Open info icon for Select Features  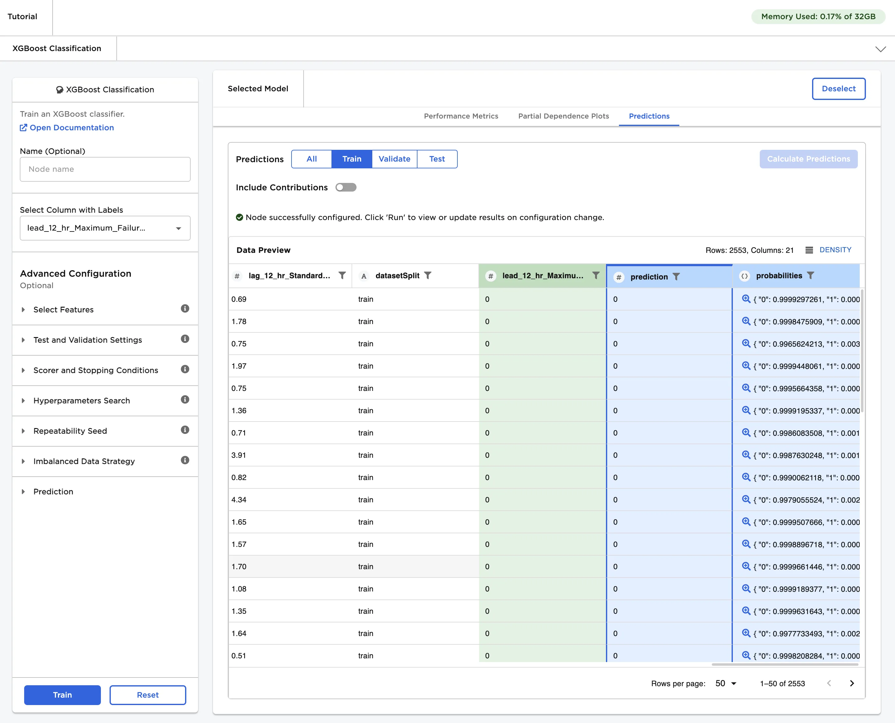pyautogui.click(x=185, y=309)
